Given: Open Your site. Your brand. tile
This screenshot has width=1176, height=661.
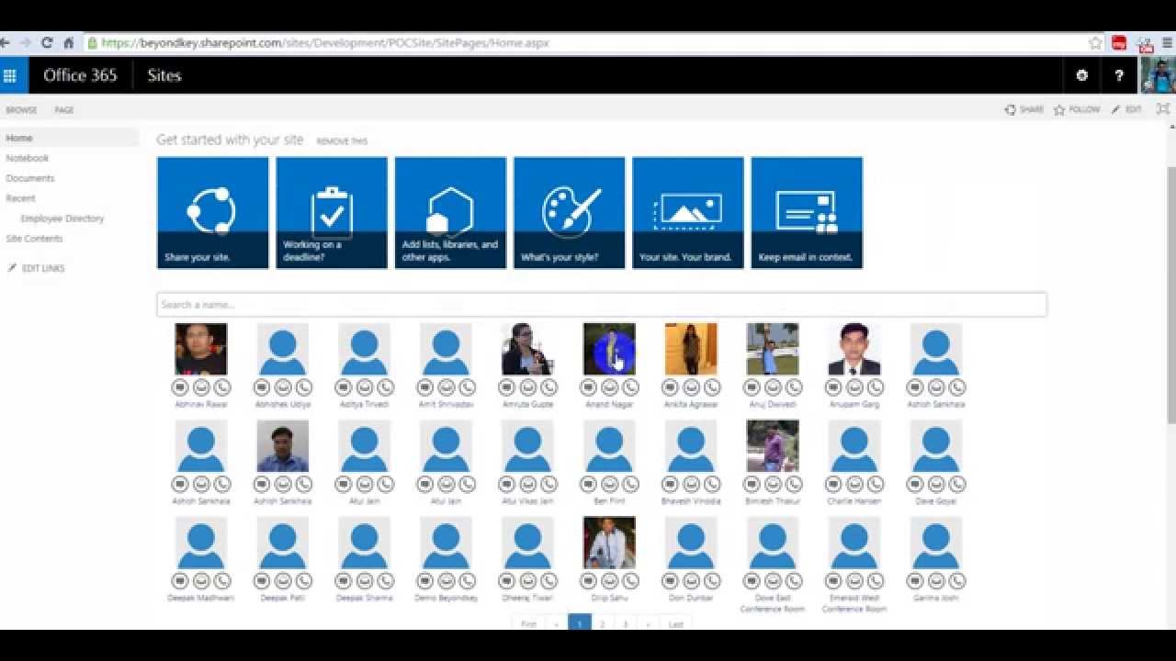Looking at the screenshot, I should (x=688, y=212).
